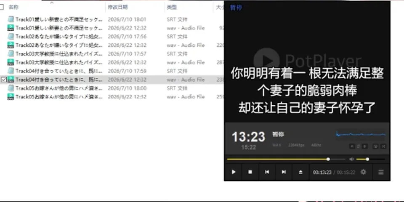
Task: Click 'wav - Audio File' type in Track02 row
Action: tap(186, 45)
